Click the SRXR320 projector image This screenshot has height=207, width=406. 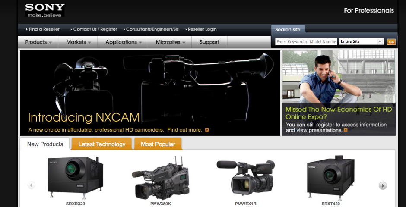(75, 178)
